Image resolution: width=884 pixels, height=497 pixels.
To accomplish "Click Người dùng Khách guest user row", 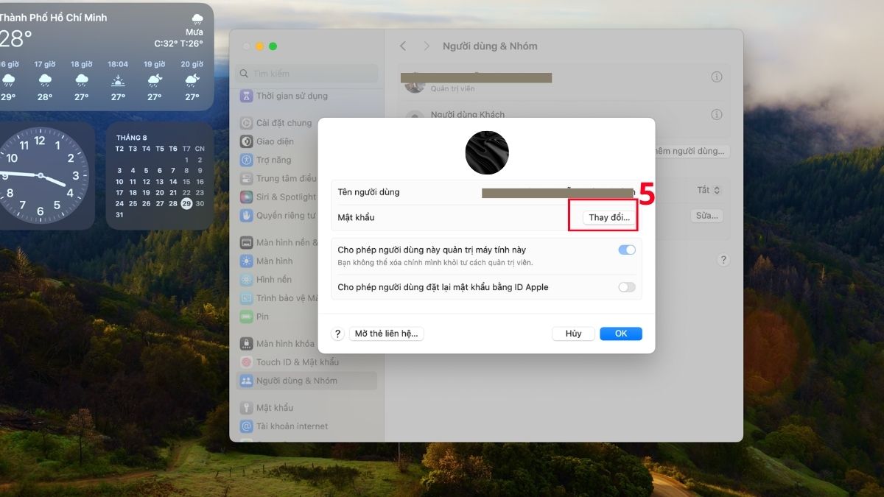I will tap(564, 114).
